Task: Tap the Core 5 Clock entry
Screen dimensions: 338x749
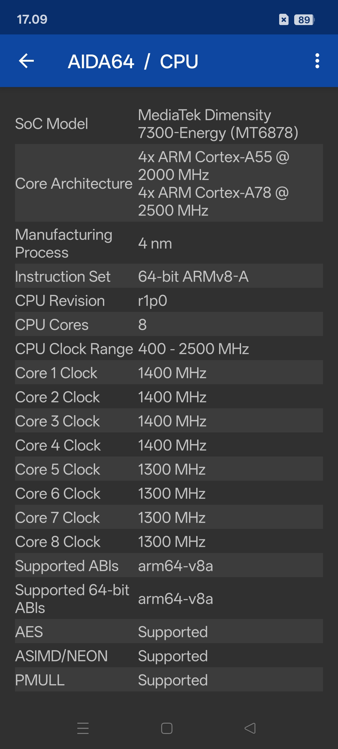Action: click(x=169, y=469)
